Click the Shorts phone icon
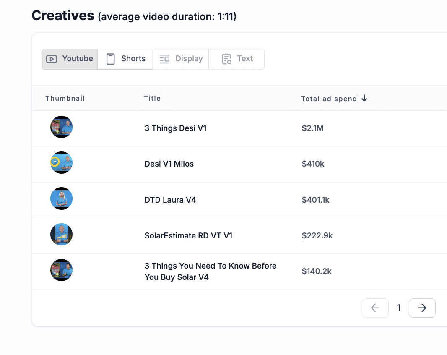This screenshot has width=447, height=355. [x=111, y=59]
